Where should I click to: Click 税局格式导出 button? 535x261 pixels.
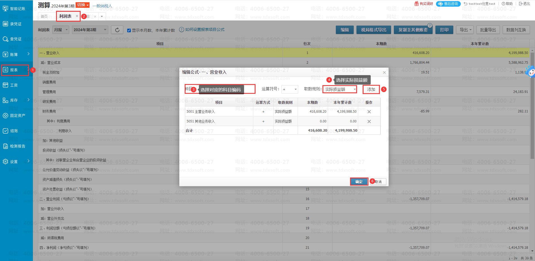click(x=373, y=30)
